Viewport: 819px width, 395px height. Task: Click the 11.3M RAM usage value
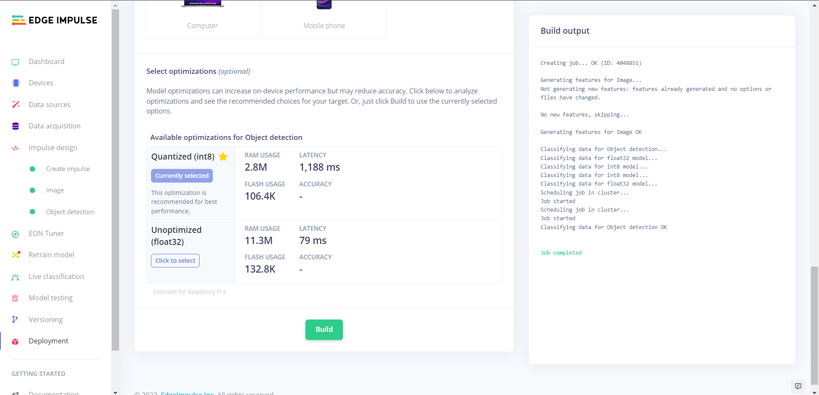(x=258, y=241)
